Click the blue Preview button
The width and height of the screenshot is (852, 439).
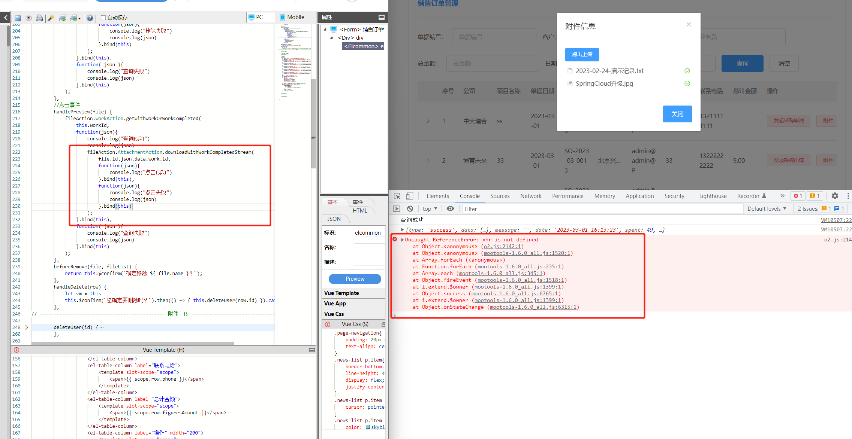[x=355, y=279]
